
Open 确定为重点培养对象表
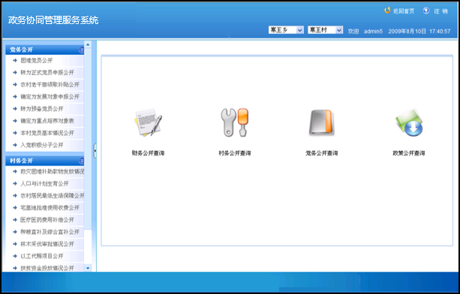47,121
